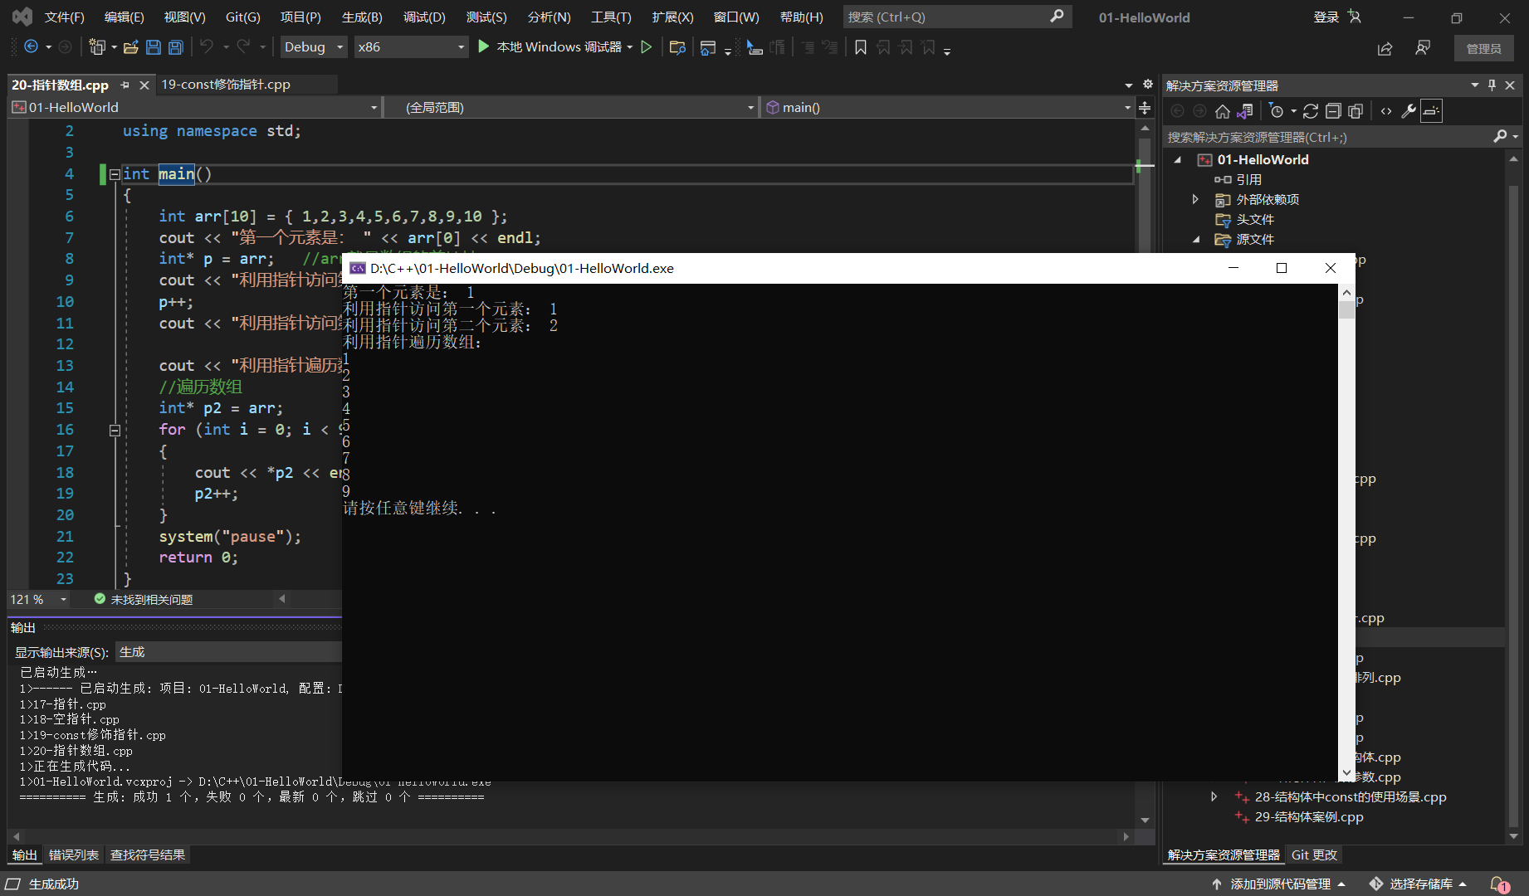The height and width of the screenshot is (896, 1529).
Task: Click the Save All icon
Action: click(175, 47)
